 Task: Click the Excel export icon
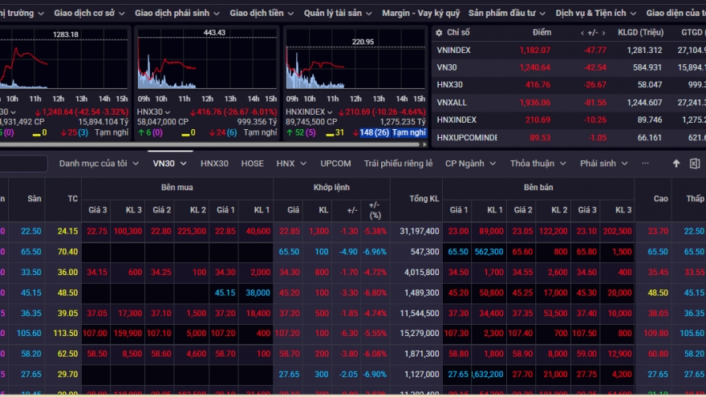pos(693,164)
